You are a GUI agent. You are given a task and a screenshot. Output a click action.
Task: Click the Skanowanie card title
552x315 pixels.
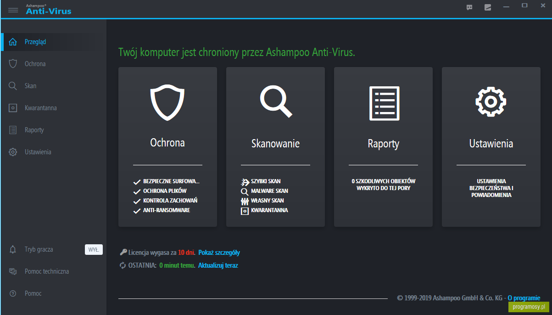[x=275, y=144]
